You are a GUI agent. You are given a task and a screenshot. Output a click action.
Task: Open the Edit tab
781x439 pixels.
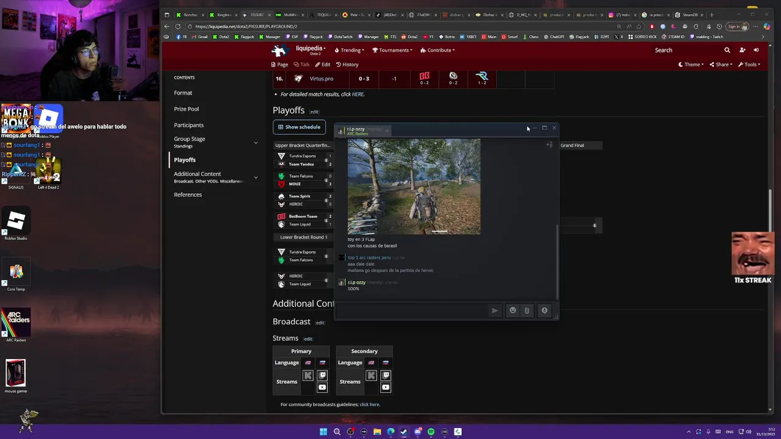tap(323, 65)
